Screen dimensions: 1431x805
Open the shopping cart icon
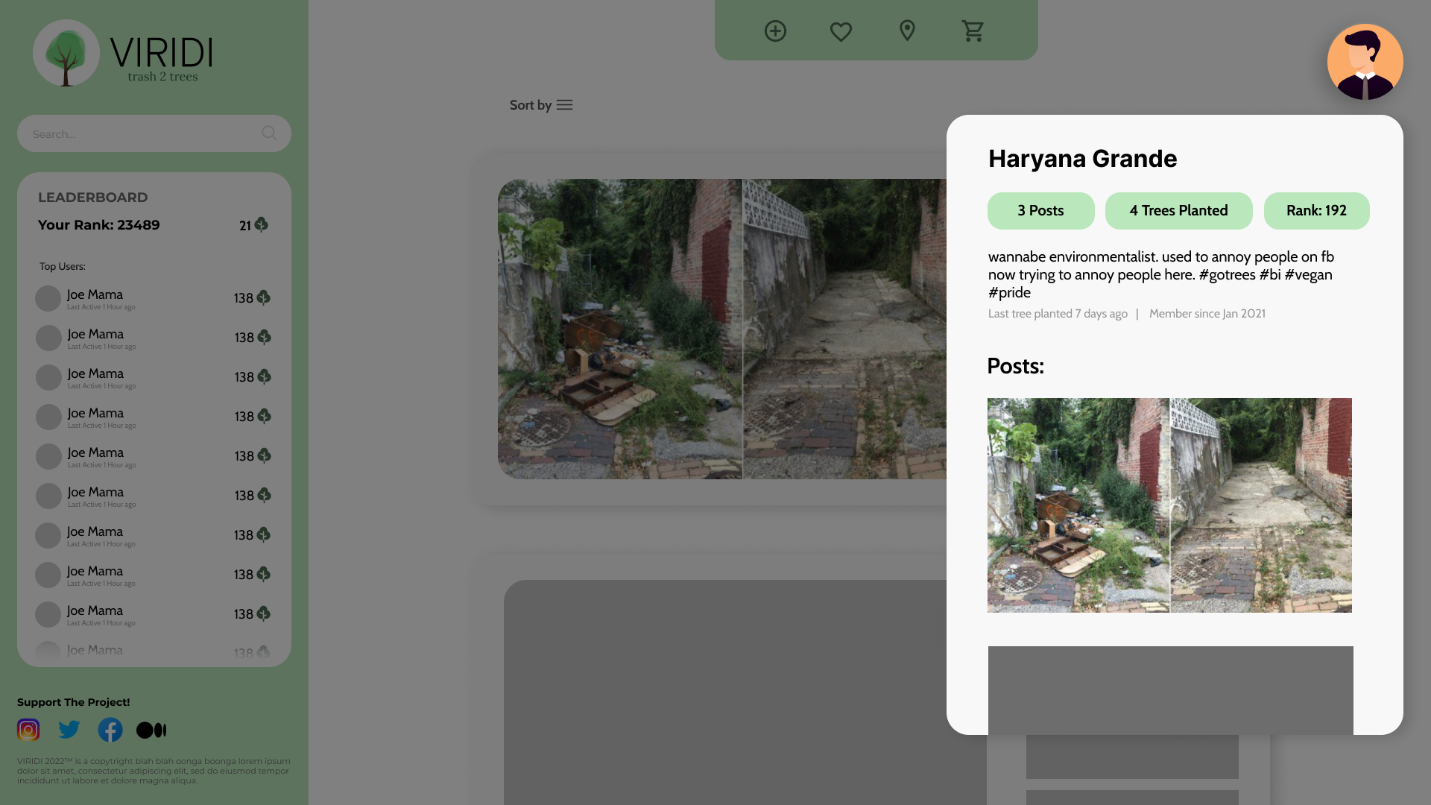[x=973, y=31]
